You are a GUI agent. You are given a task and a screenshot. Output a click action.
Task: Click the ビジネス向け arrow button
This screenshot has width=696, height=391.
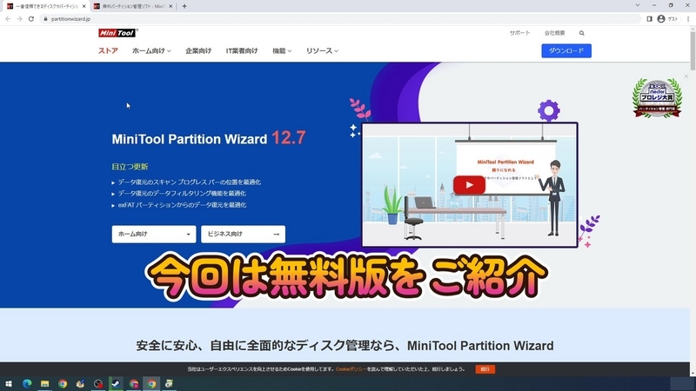[243, 234]
